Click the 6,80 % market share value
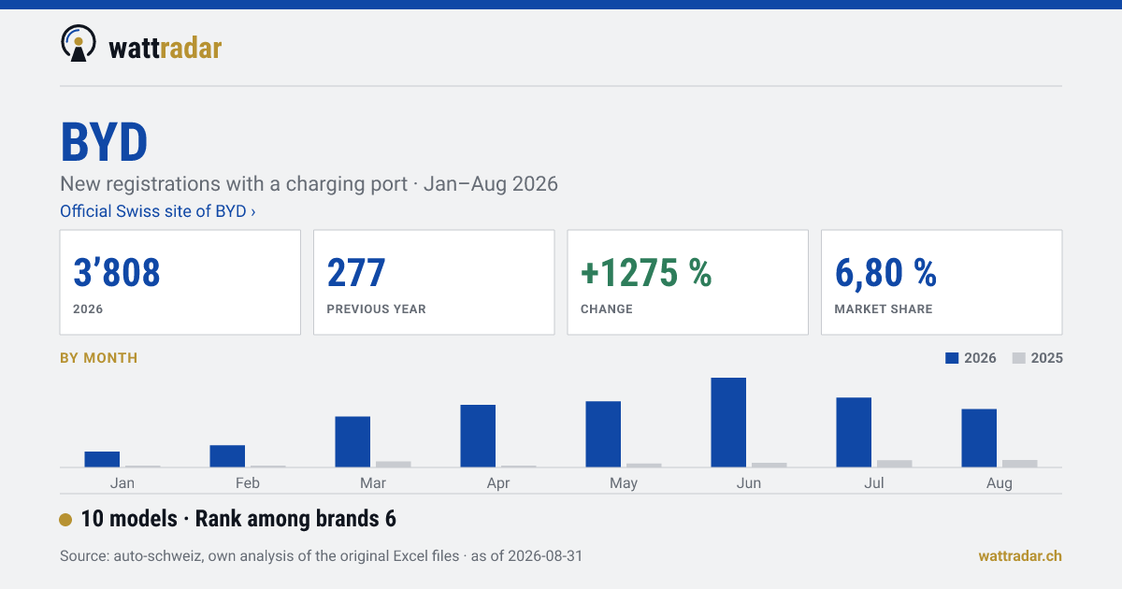 tap(885, 272)
